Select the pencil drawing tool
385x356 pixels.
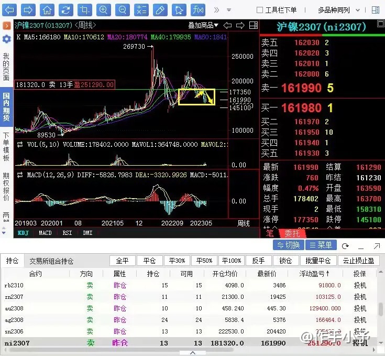coord(160,9)
